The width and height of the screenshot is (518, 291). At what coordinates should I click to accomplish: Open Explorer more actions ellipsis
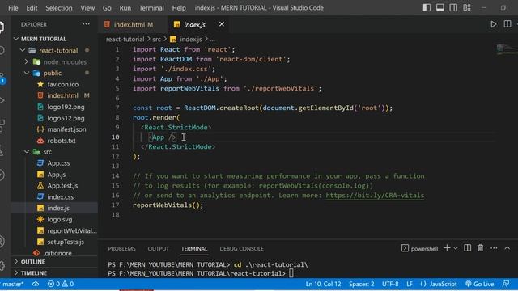tap(86, 24)
